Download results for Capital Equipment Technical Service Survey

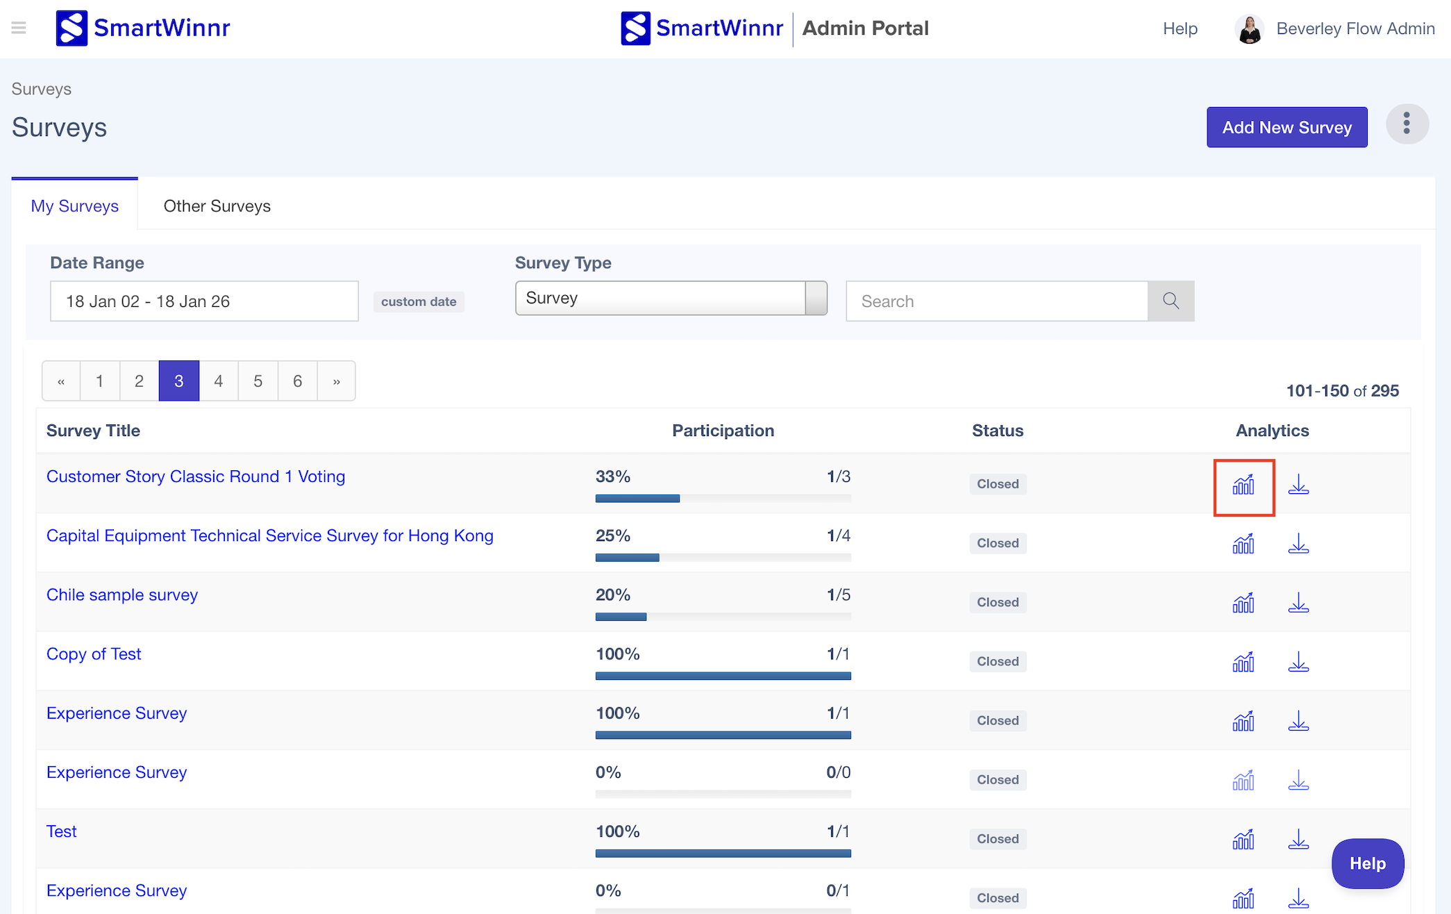click(x=1298, y=544)
